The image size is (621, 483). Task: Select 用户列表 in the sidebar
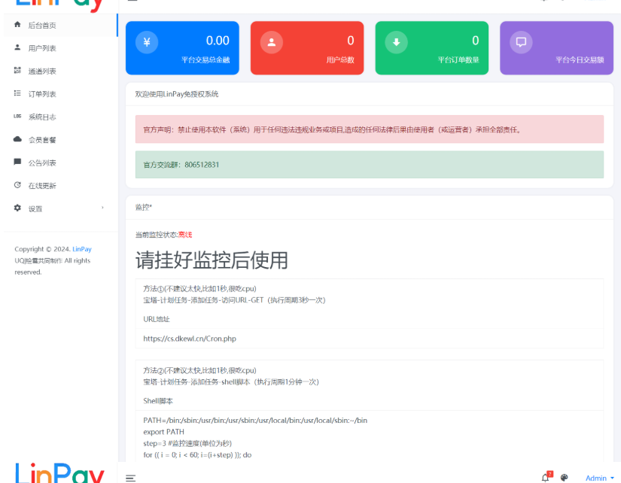pos(41,47)
